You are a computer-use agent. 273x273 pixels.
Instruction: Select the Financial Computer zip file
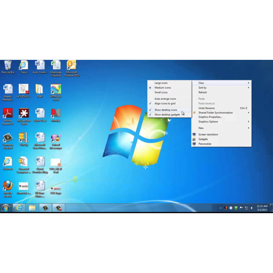[x=24, y=165]
